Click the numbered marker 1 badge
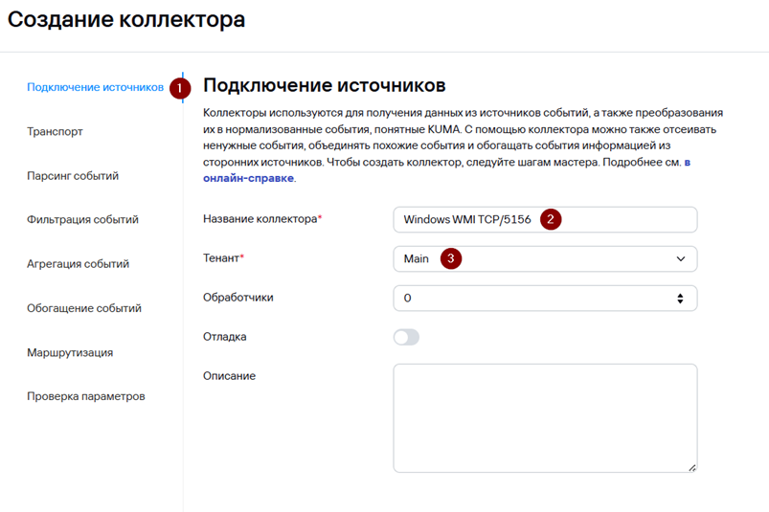This screenshot has width=769, height=512. tap(180, 88)
